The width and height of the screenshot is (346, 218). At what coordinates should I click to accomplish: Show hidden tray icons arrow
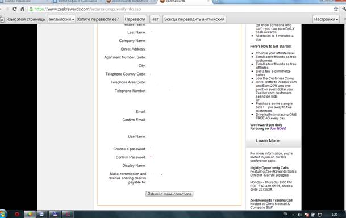point(293,215)
